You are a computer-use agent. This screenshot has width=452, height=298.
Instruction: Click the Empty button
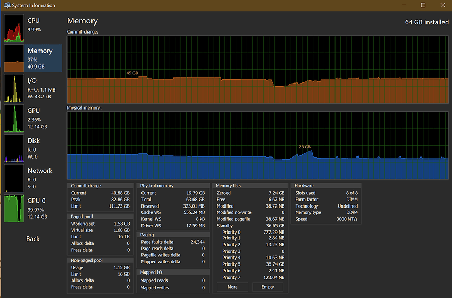click(267, 287)
